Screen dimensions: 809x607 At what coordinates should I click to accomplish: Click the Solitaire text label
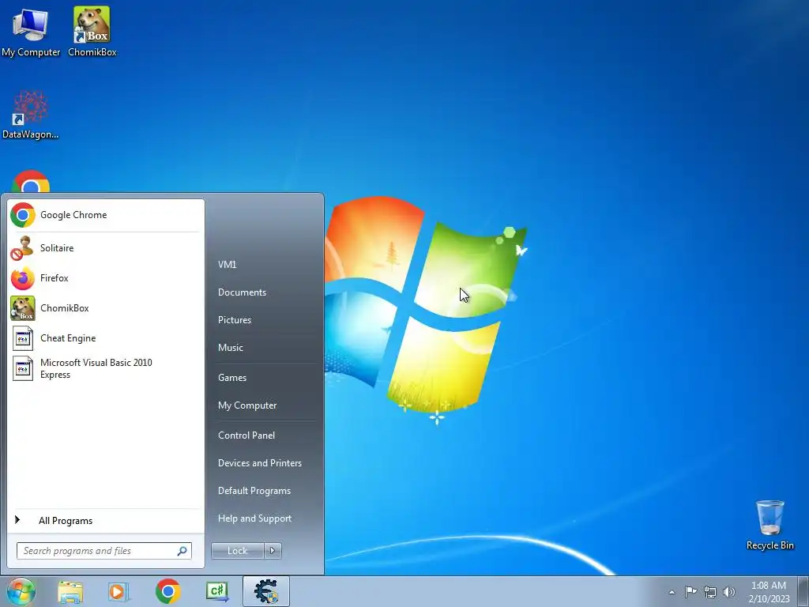(57, 247)
